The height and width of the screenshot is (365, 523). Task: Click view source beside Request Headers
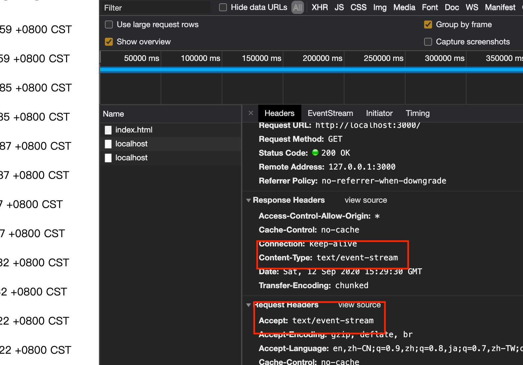click(x=359, y=305)
